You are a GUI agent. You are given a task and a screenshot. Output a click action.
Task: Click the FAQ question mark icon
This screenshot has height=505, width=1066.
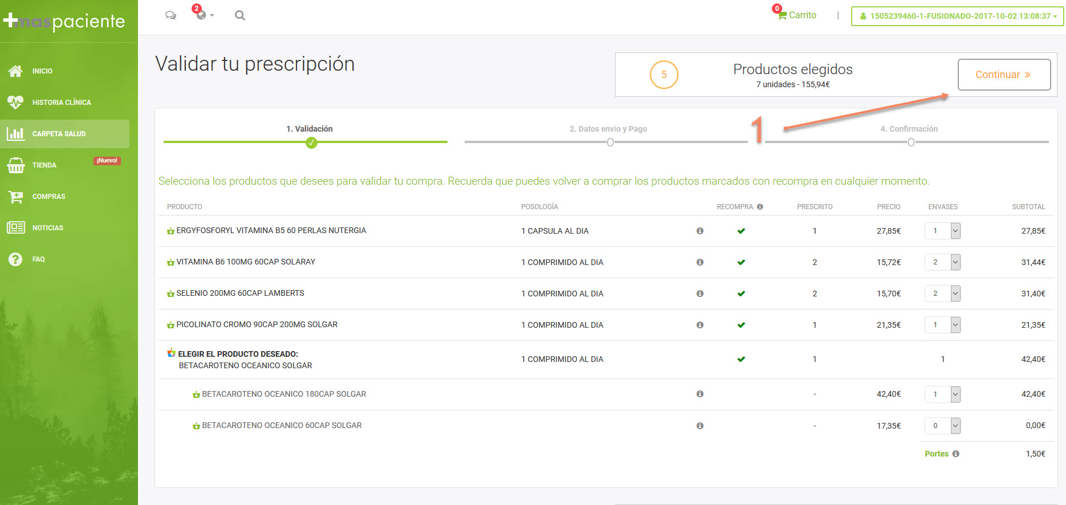click(15, 259)
